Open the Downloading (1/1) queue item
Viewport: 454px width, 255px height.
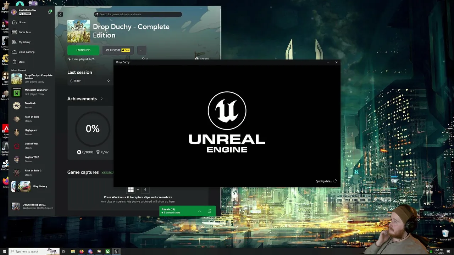[32, 206]
